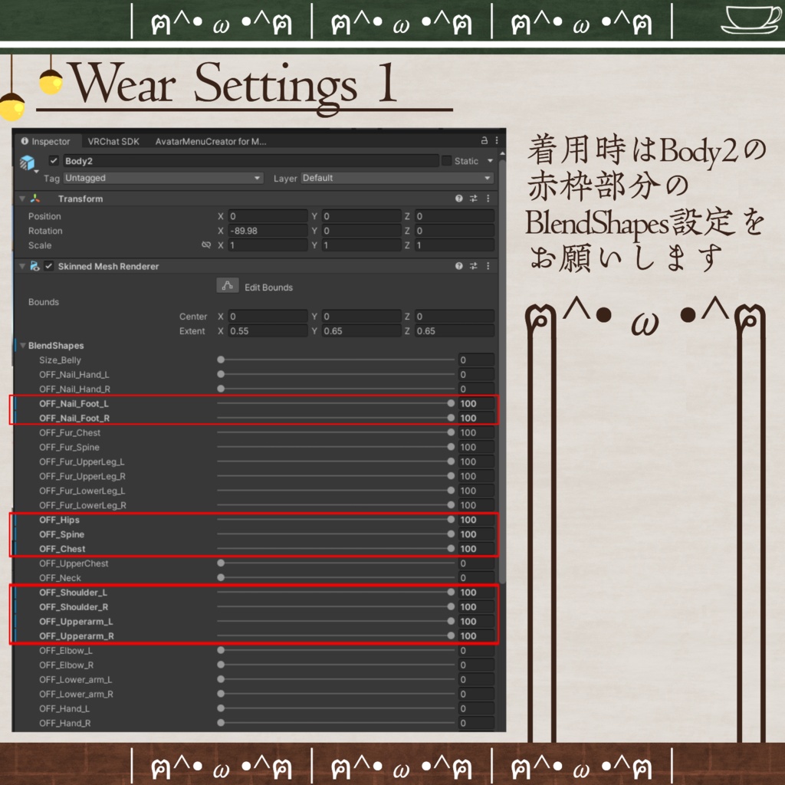Click the Transform axes icon
The image size is (785, 785).
coord(35,199)
